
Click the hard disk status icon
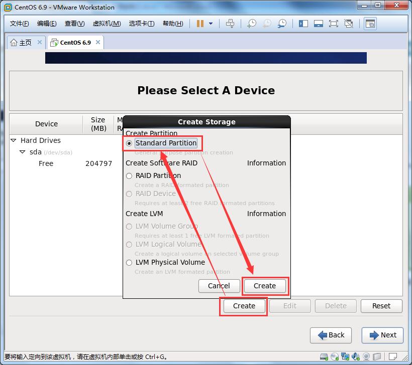pyautogui.click(x=324, y=356)
